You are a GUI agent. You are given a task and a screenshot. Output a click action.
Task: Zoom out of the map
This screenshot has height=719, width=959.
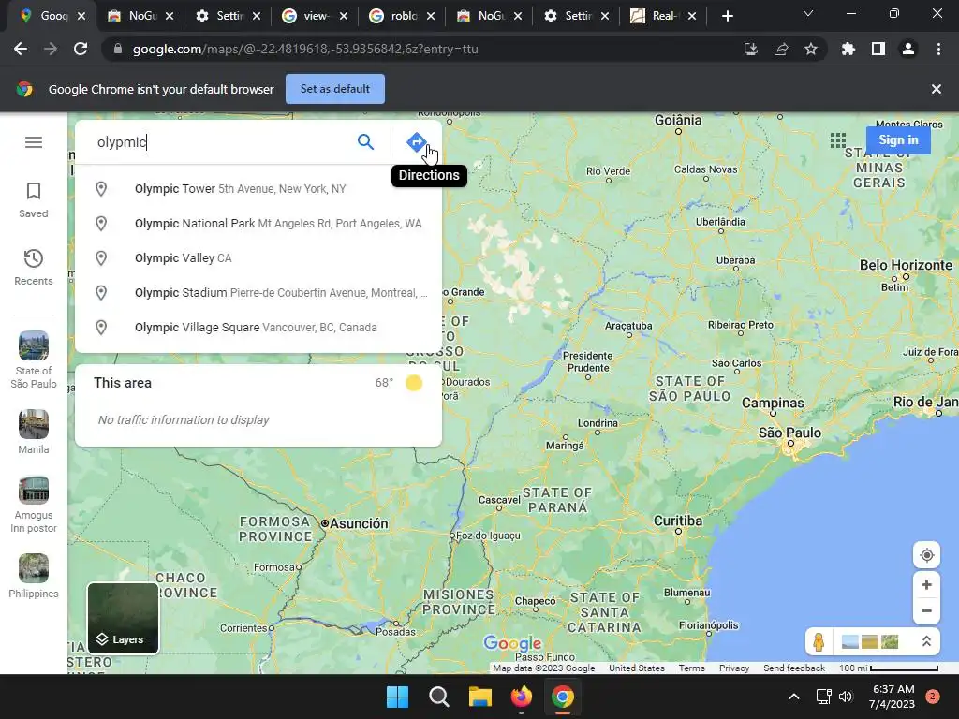point(926,610)
